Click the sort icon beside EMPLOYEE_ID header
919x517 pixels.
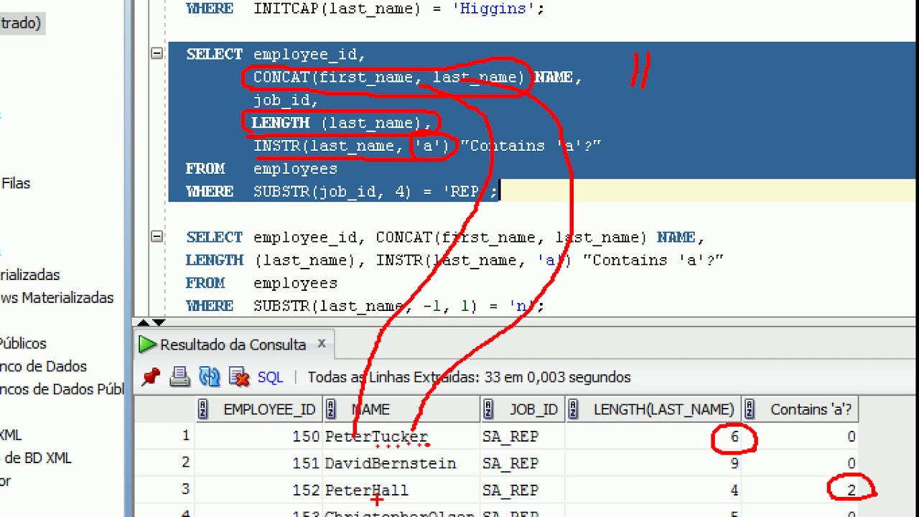coord(202,409)
